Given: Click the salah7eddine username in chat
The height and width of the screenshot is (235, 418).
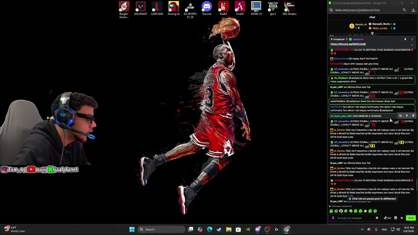Looking at the screenshot, I should (x=338, y=102).
